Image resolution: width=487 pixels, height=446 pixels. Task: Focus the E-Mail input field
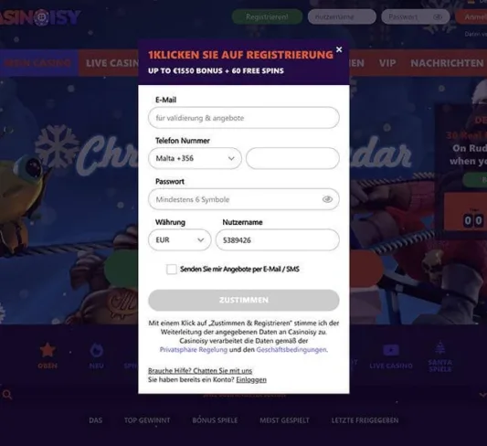pyautogui.click(x=244, y=118)
